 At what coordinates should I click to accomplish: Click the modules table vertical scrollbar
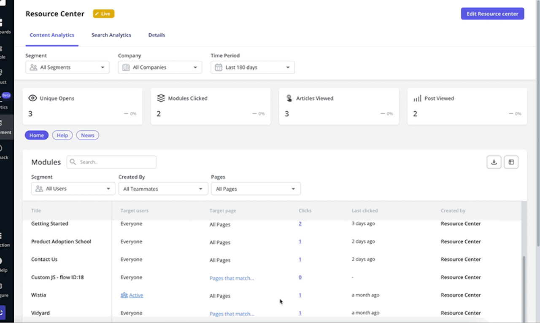(x=524, y=287)
